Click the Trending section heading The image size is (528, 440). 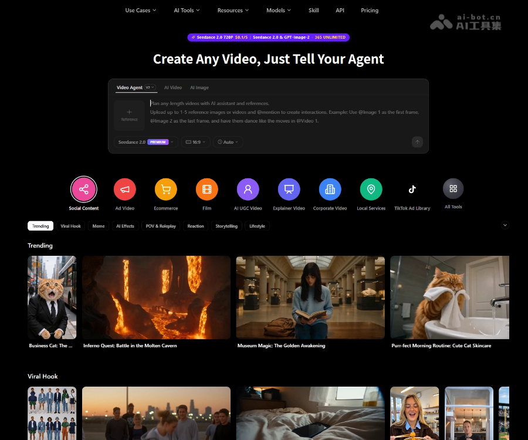coord(40,245)
